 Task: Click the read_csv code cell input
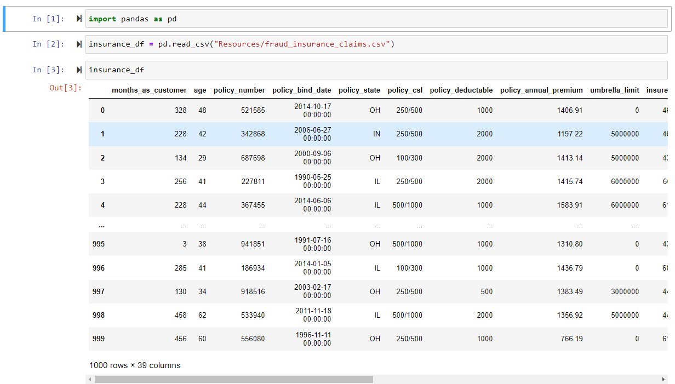376,44
